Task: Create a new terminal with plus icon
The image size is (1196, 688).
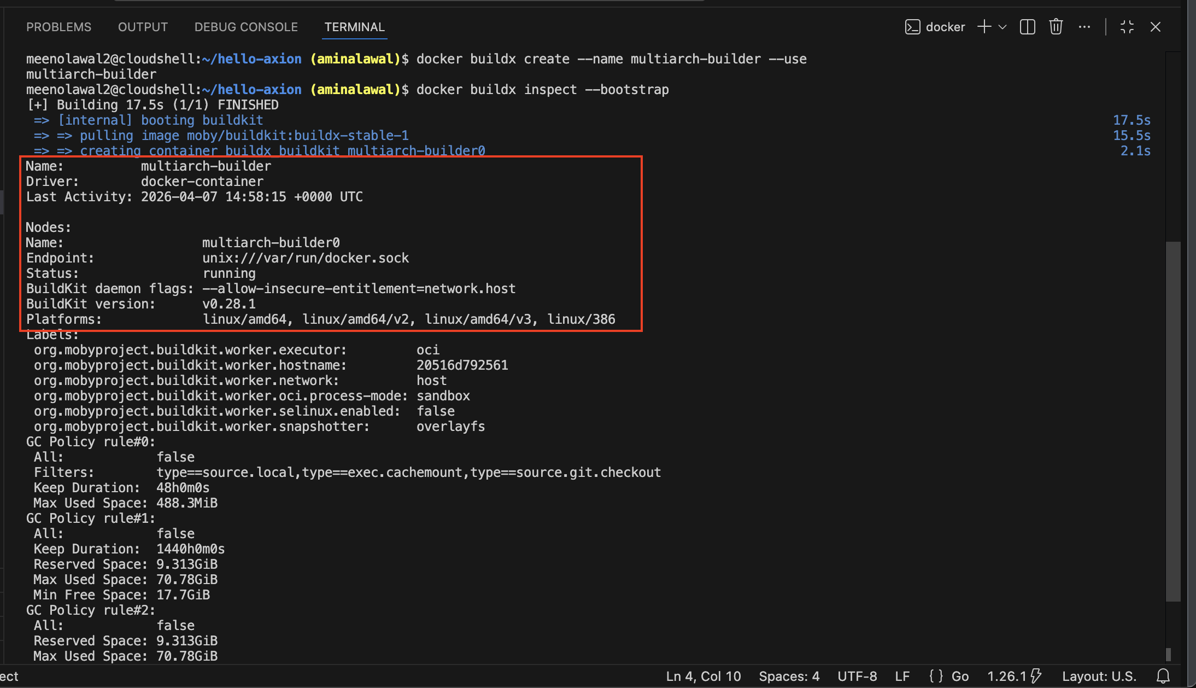Action: [984, 27]
